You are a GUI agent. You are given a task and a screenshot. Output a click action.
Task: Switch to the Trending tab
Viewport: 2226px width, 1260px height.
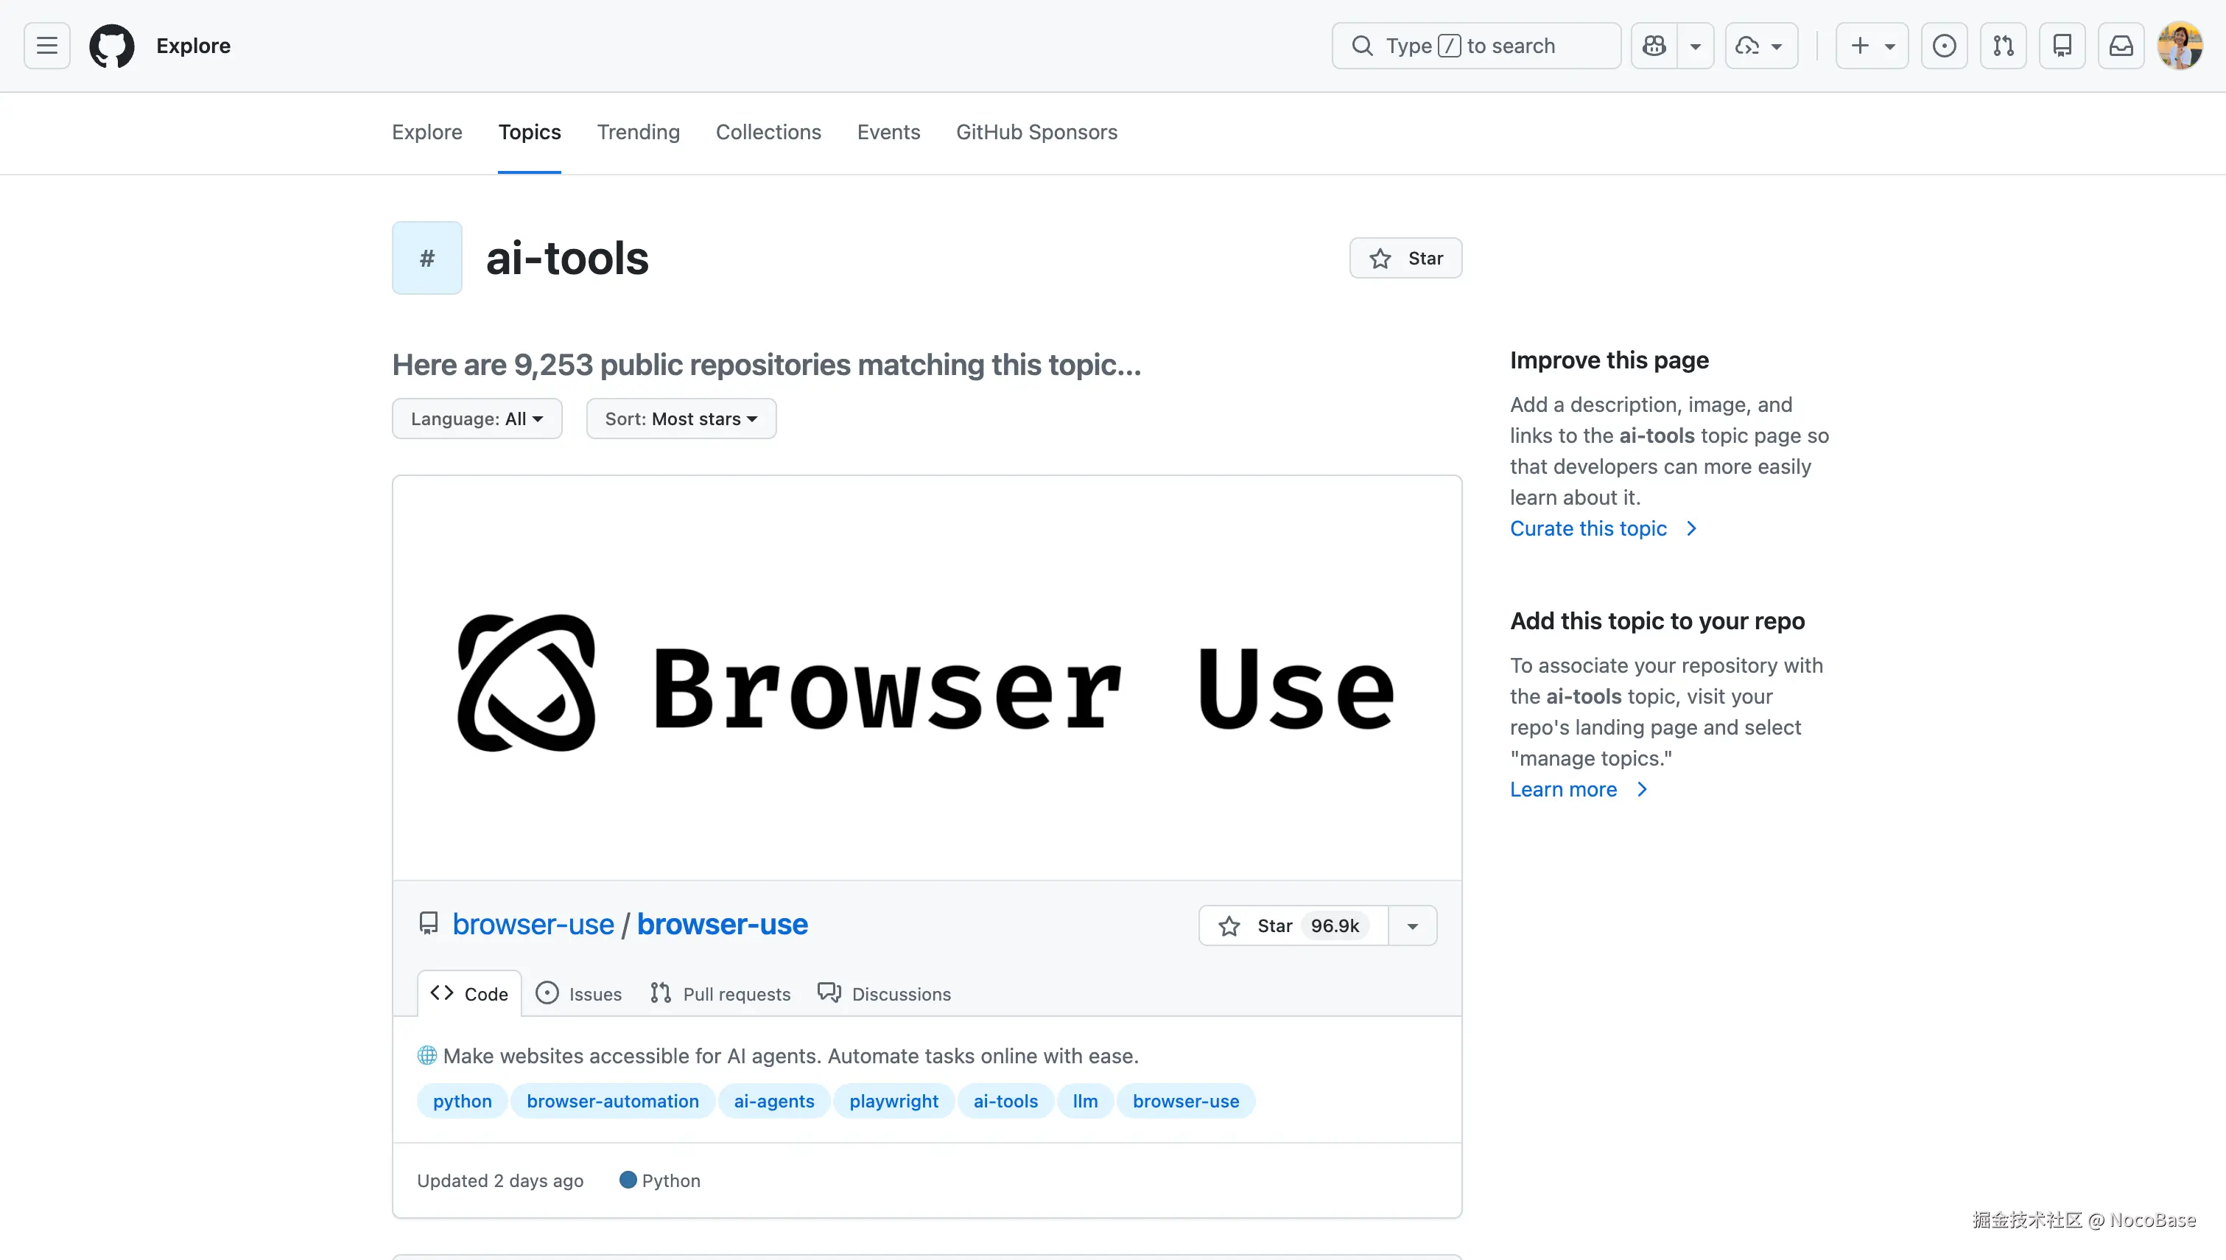(638, 133)
